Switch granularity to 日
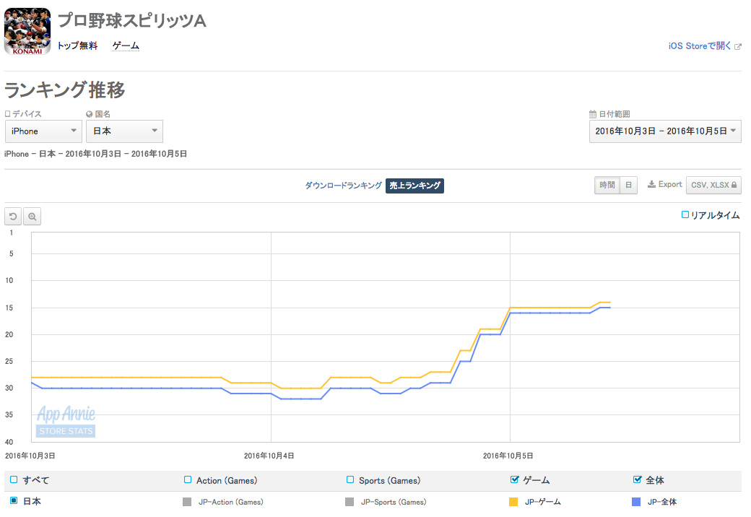 point(628,185)
